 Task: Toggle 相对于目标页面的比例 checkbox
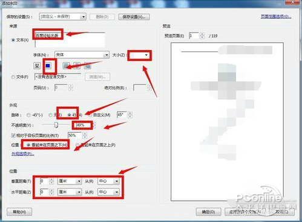tap(13, 136)
